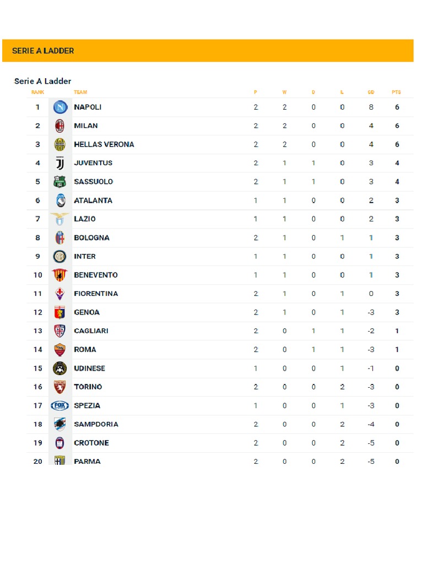
Task: Select the Spezia team name
Action: tap(87, 405)
